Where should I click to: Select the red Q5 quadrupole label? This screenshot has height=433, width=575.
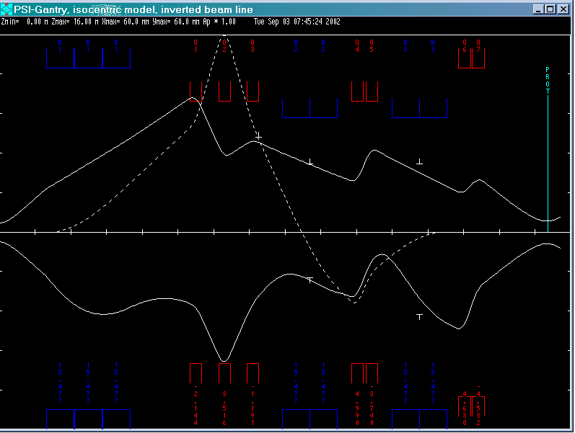tap(372, 46)
